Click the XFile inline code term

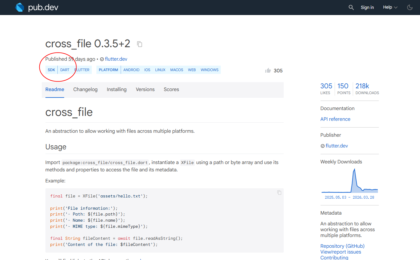187,162
